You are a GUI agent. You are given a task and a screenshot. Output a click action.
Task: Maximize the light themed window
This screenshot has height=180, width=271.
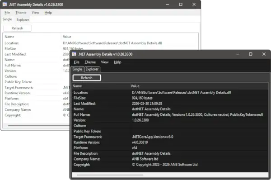181,5
